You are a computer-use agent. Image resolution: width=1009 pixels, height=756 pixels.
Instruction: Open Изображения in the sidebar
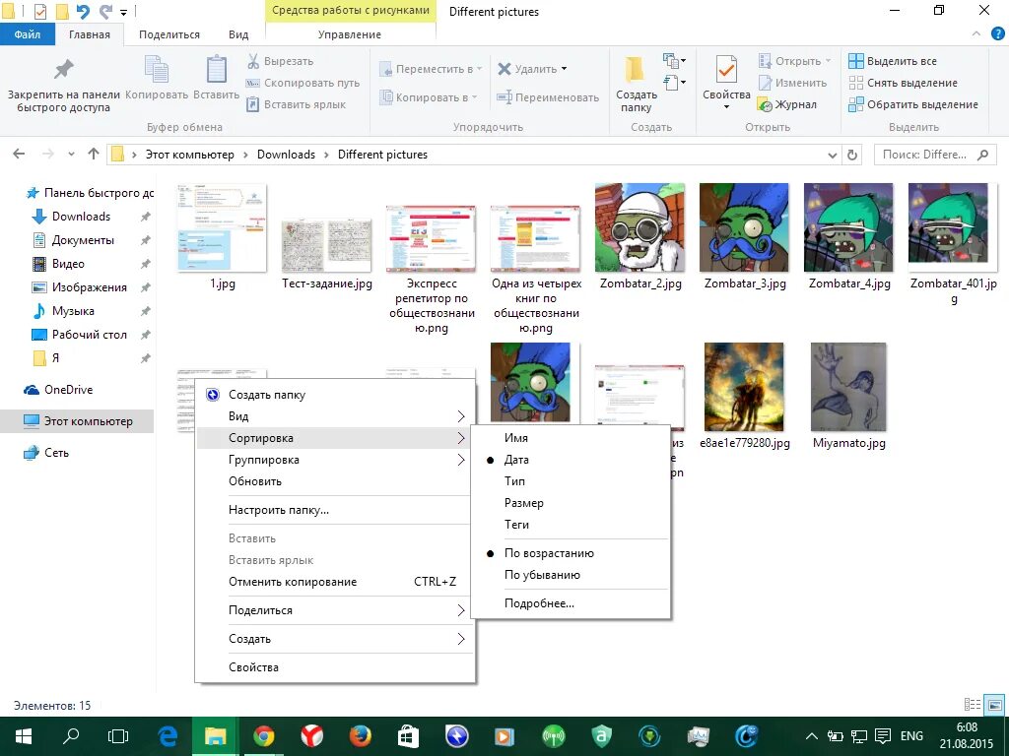[x=90, y=287]
